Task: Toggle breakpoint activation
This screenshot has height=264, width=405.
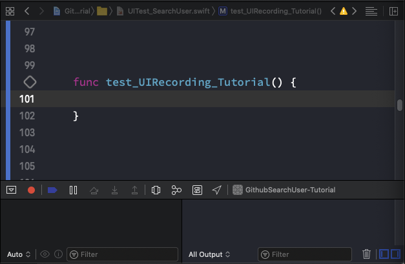Action: pyautogui.click(x=52, y=190)
